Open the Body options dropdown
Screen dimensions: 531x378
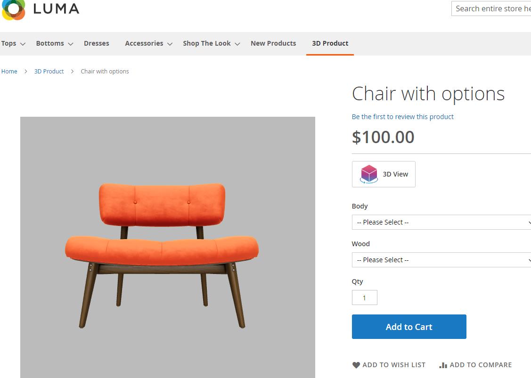441,222
